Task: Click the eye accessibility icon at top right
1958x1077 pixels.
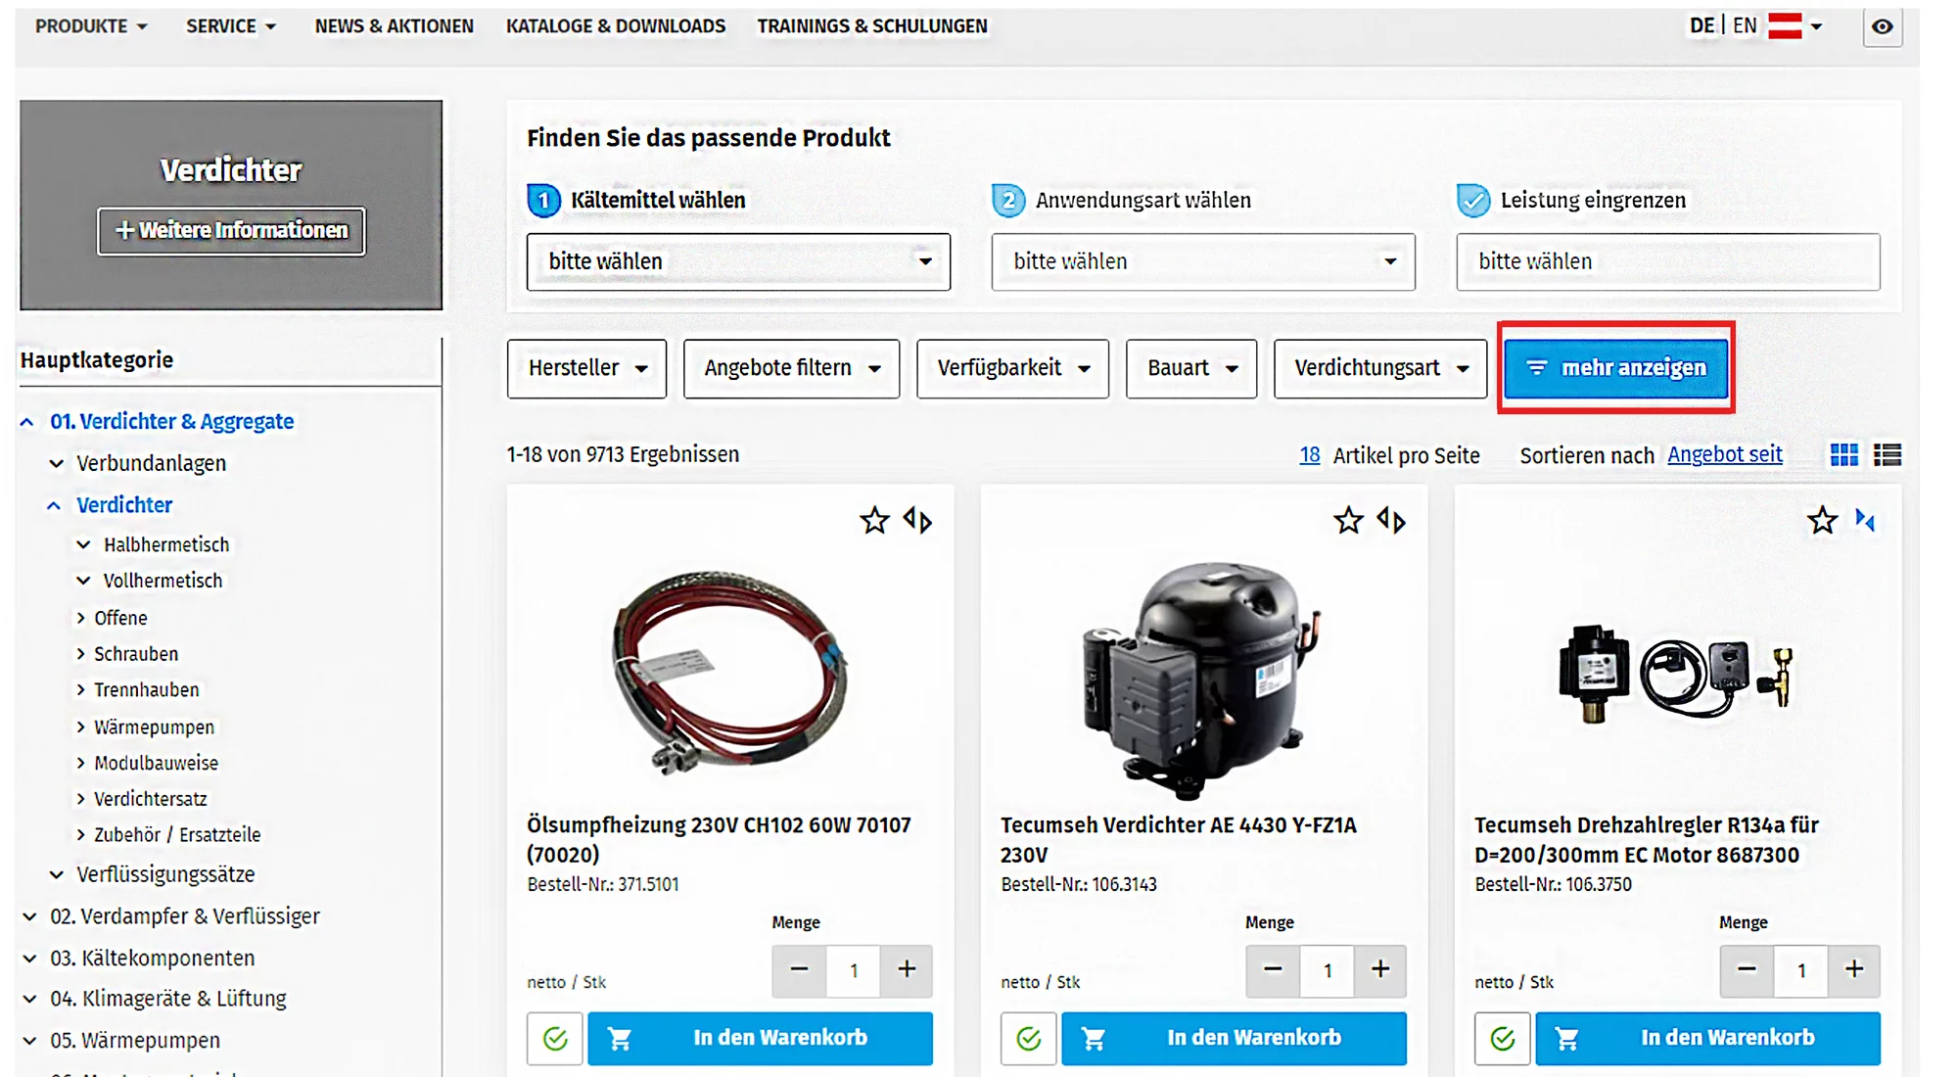Action: pyautogui.click(x=1882, y=26)
